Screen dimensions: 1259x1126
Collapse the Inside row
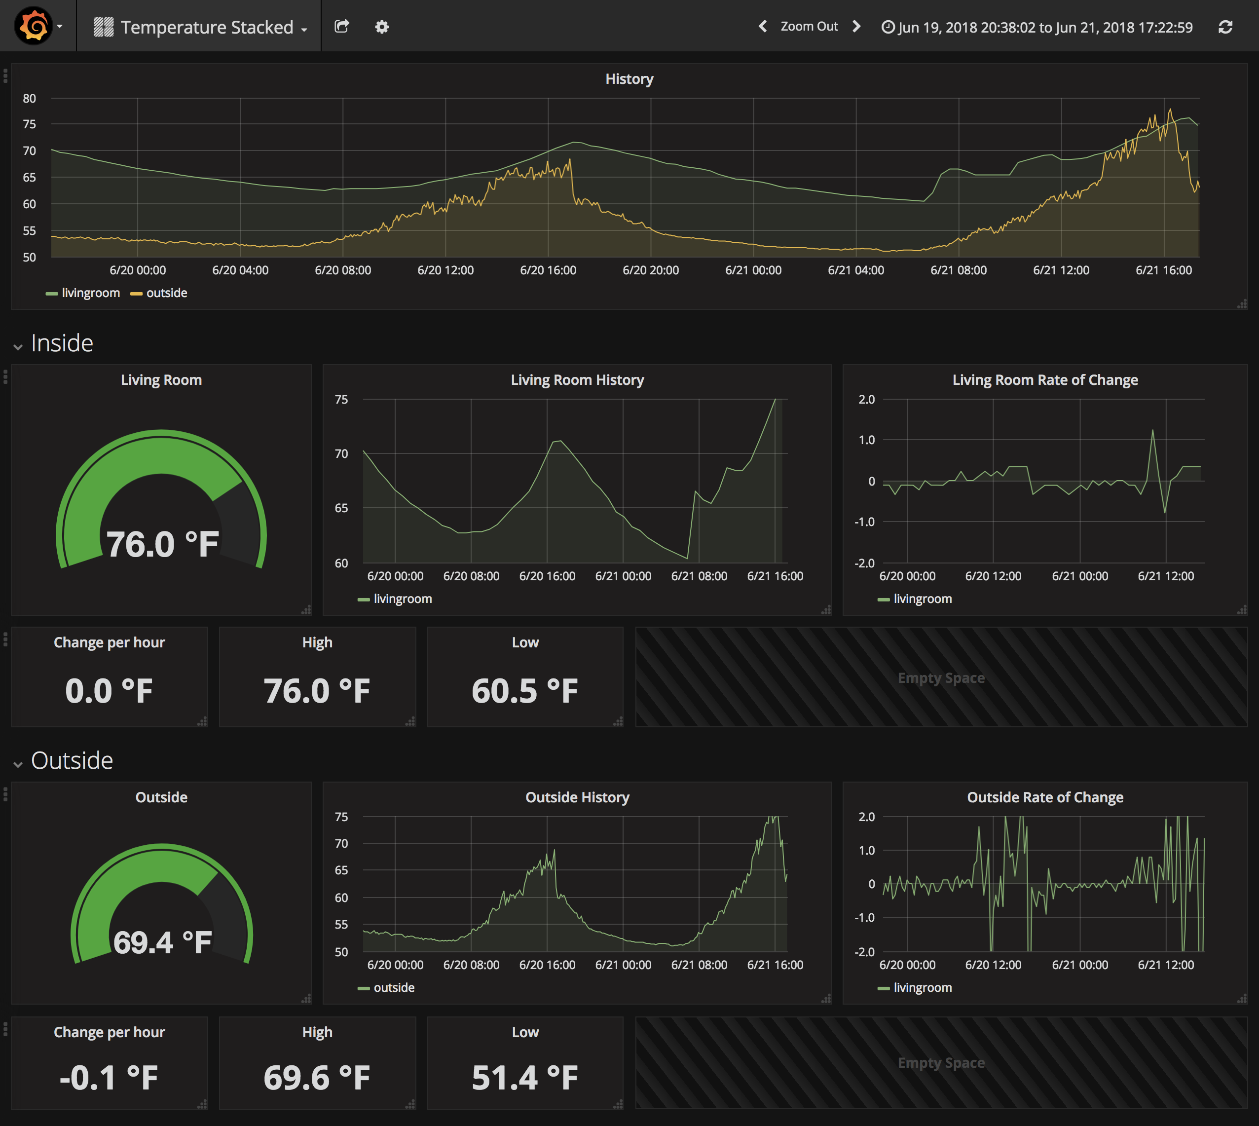[x=61, y=343]
